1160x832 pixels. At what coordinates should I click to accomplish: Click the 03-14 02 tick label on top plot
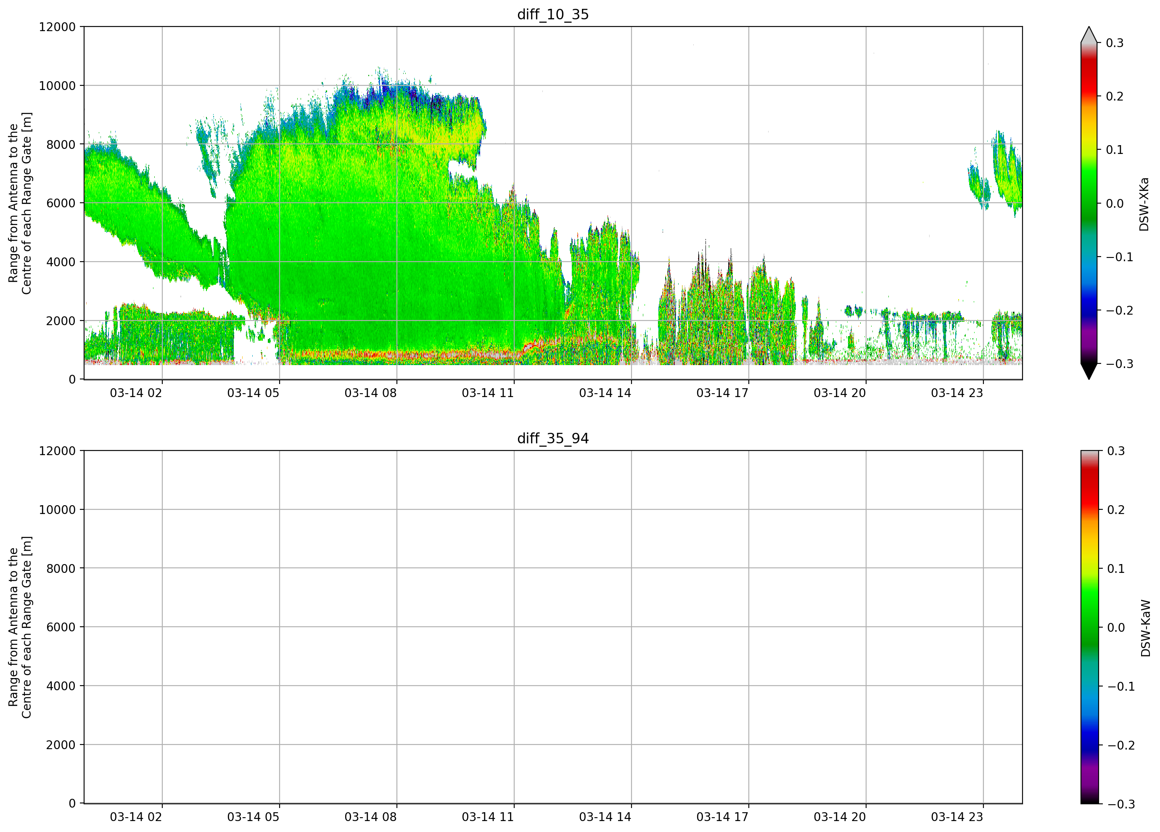135,393
